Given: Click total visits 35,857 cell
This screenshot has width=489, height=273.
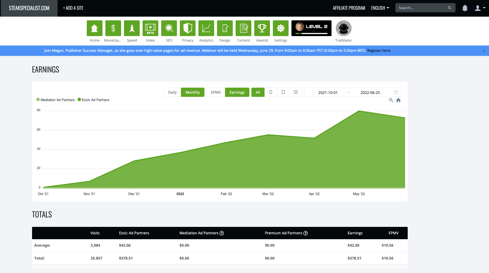Looking at the screenshot, I should click(x=96, y=258).
